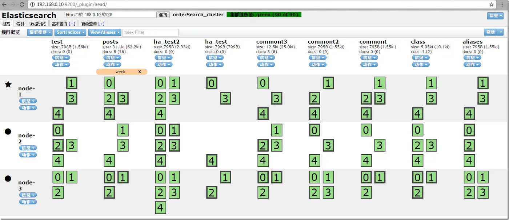The width and height of the screenshot is (509, 220).
Task: Click into the Index Filter field
Action: (x=150, y=32)
